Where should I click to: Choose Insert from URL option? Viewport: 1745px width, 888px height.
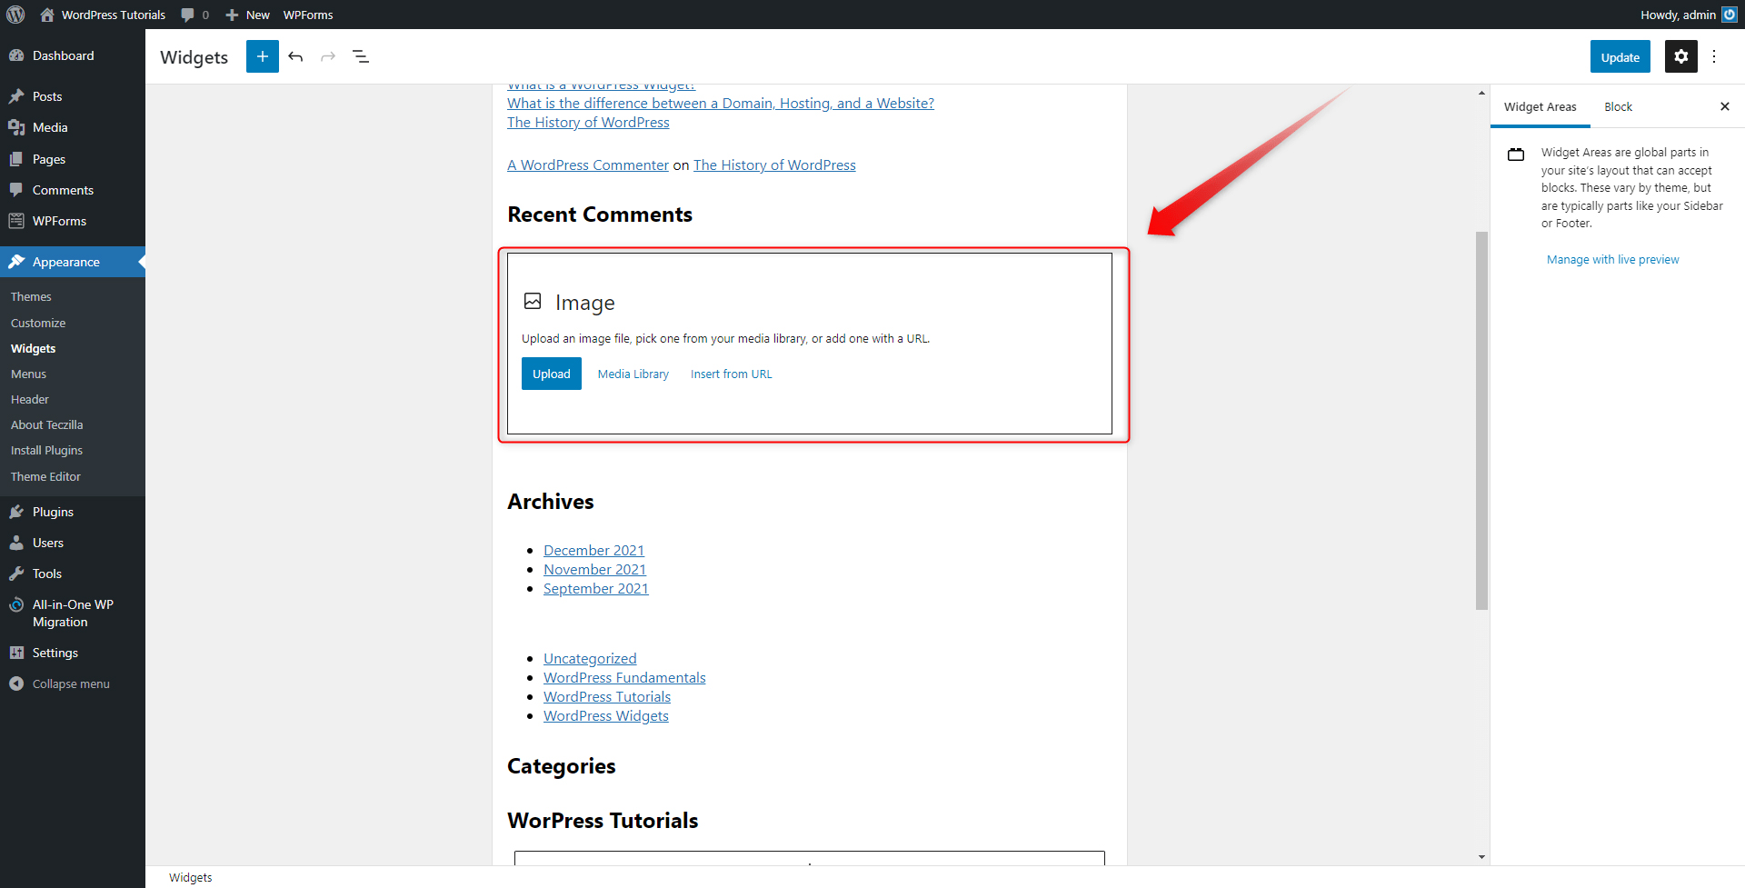731,374
